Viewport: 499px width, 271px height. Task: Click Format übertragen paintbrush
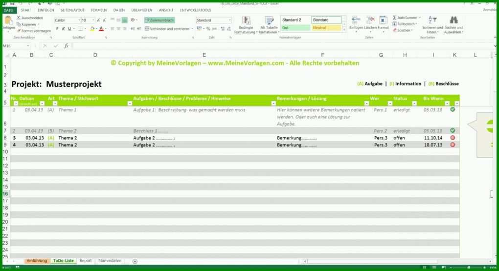[19, 31]
